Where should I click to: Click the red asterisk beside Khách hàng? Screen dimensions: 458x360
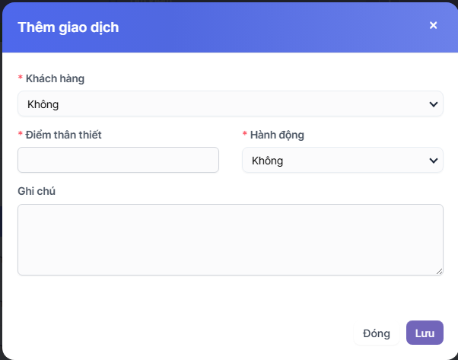click(x=20, y=79)
